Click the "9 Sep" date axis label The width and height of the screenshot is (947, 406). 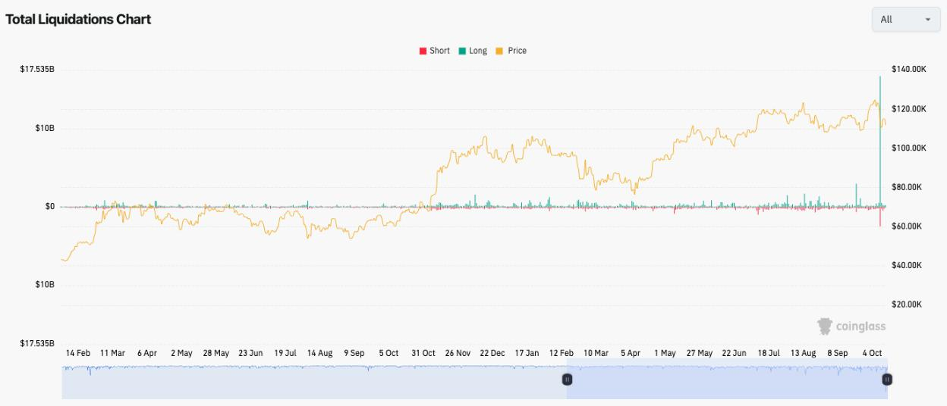pos(354,353)
